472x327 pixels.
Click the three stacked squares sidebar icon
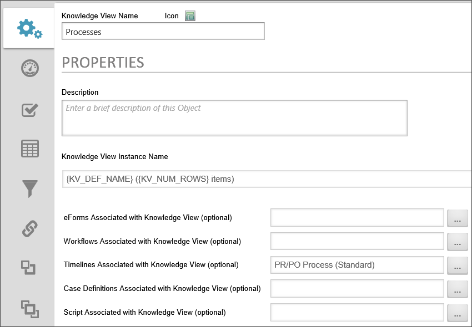tap(29, 308)
